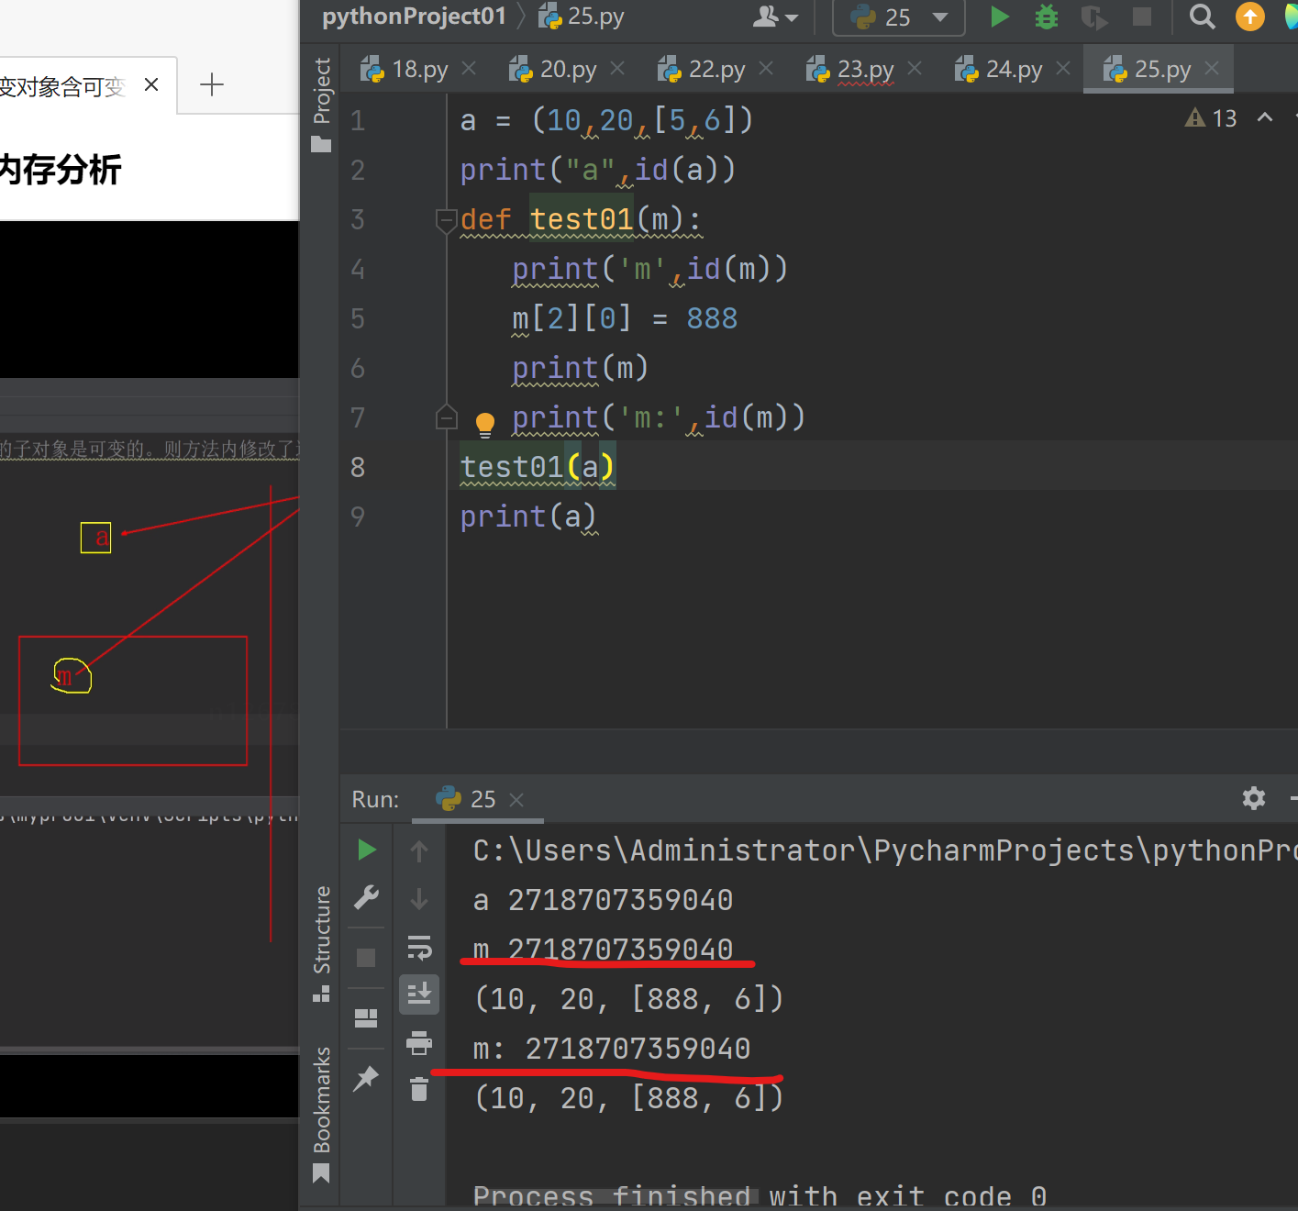Click the orange update arrow icon
This screenshot has height=1211, width=1298.
pyautogui.click(x=1249, y=17)
